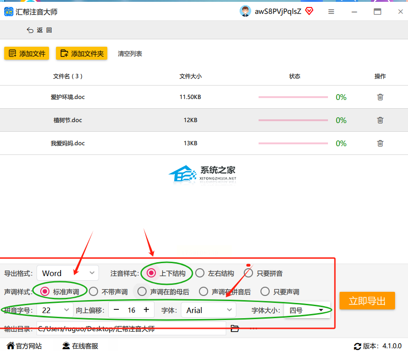Clear the list with 清空列表
The image size is (408, 351).
tap(130, 54)
